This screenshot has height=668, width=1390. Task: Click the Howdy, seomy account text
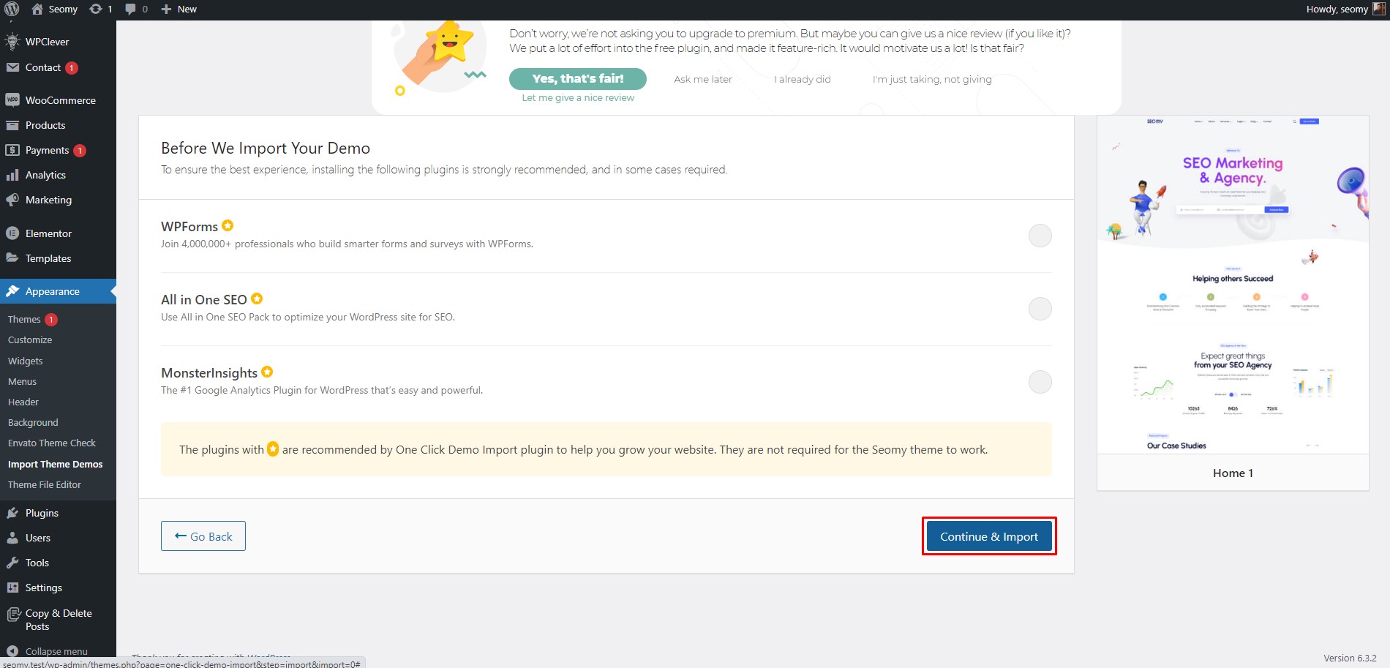(x=1337, y=9)
